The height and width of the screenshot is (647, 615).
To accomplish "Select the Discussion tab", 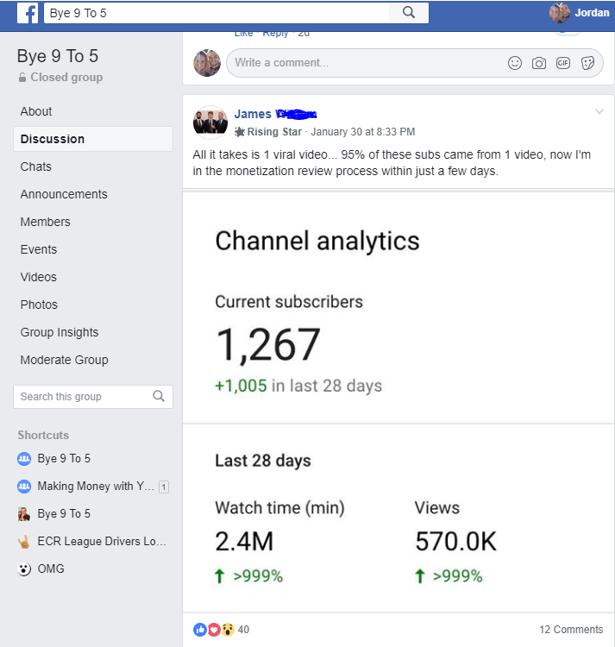I will pyautogui.click(x=93, y=139).
